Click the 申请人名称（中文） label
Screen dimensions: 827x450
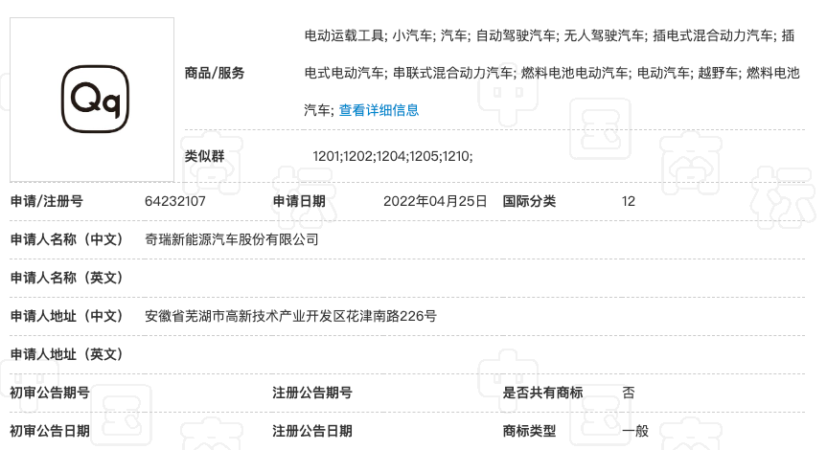66,239
